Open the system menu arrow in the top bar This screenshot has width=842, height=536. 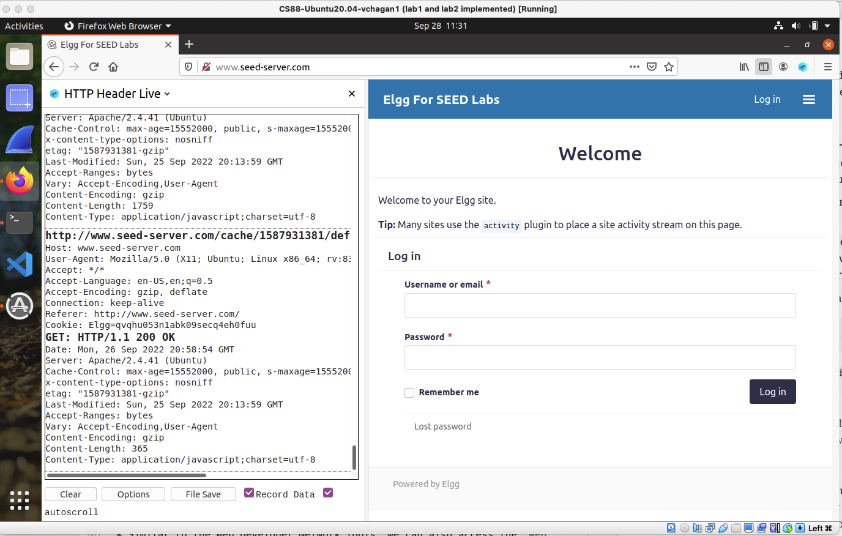pyautogui.click(x=827, y=26)
